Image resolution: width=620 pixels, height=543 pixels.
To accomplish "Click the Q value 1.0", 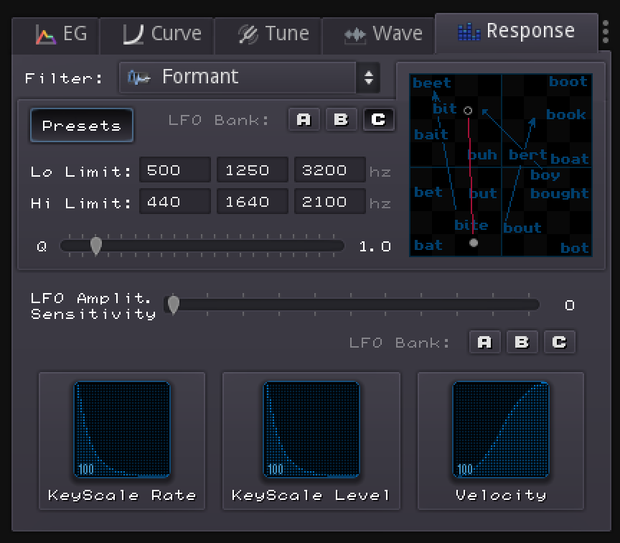I will click(375, 246).
